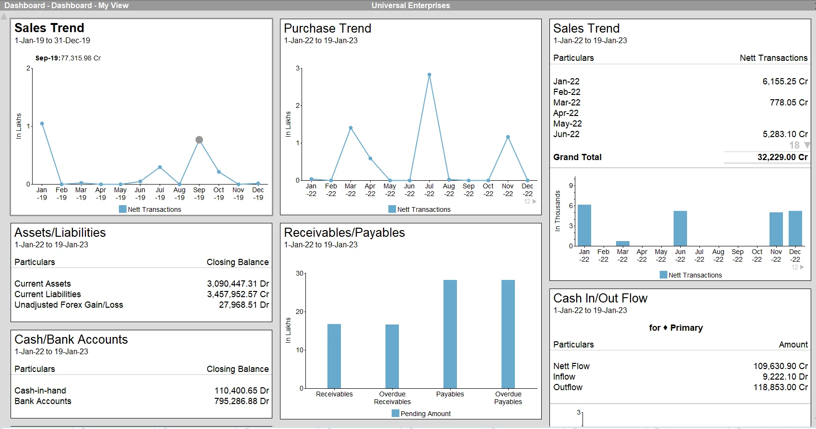
Task: Open the Sales Trend 2019 tile title
Action: [x=49, y=28]
